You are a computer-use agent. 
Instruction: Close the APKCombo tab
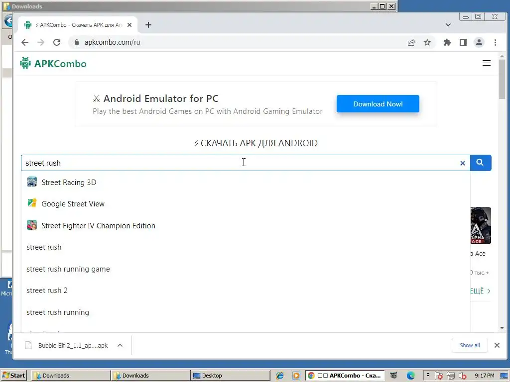[129, 25]
